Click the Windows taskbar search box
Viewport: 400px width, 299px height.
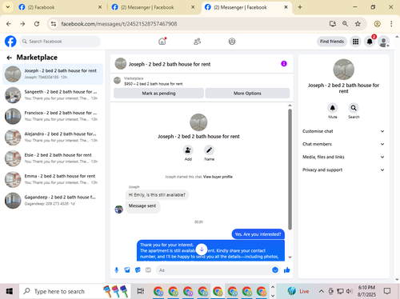pos(74,291)
